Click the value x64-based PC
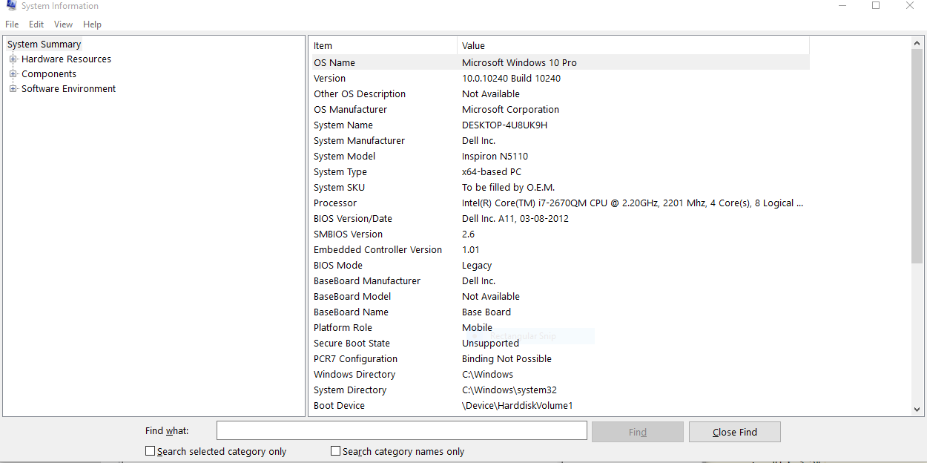927x463 pixels. pyautogui.click(x=492, y=172)
